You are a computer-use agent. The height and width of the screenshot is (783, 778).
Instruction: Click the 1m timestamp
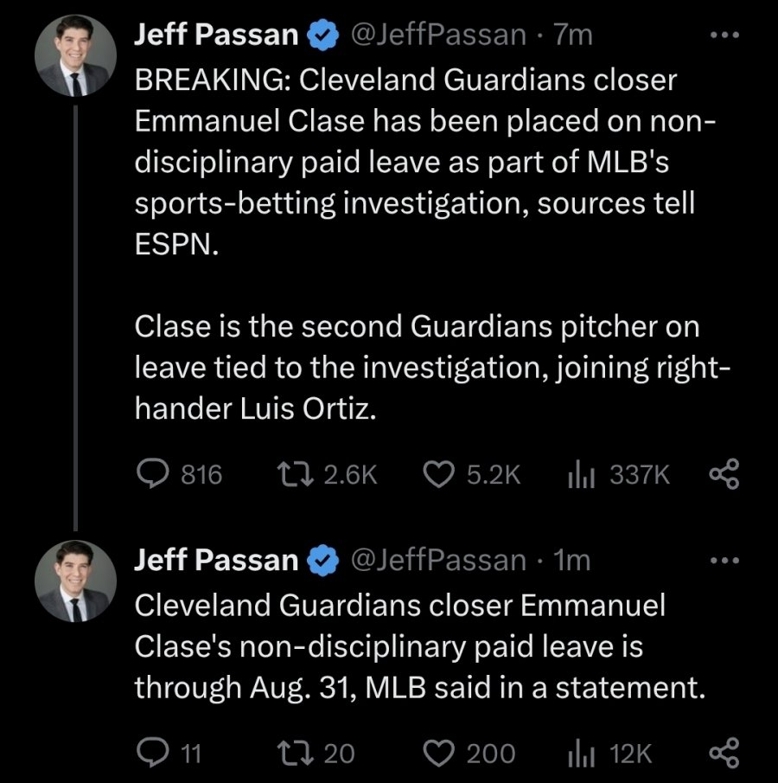[x=571, y=561]
